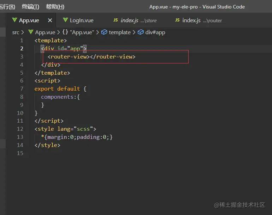Click the components:{ line

tap(60, 97)
